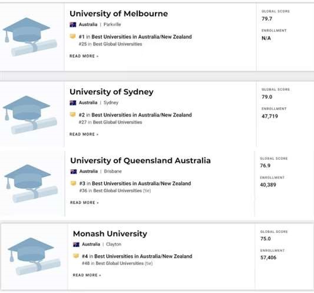Open University of Queensland Australia title link

(x=140, y=161)
